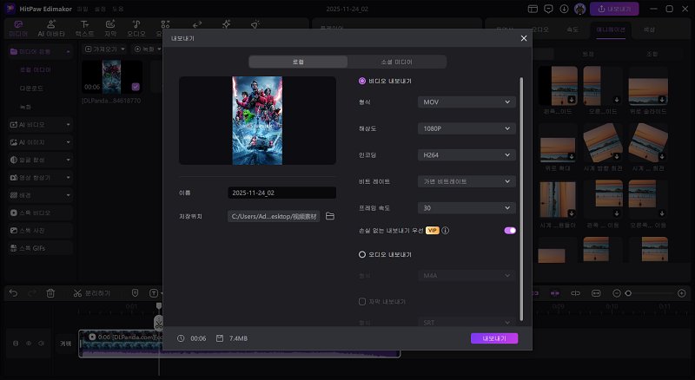Click the eye icon on the timeline track

[28, 343]
